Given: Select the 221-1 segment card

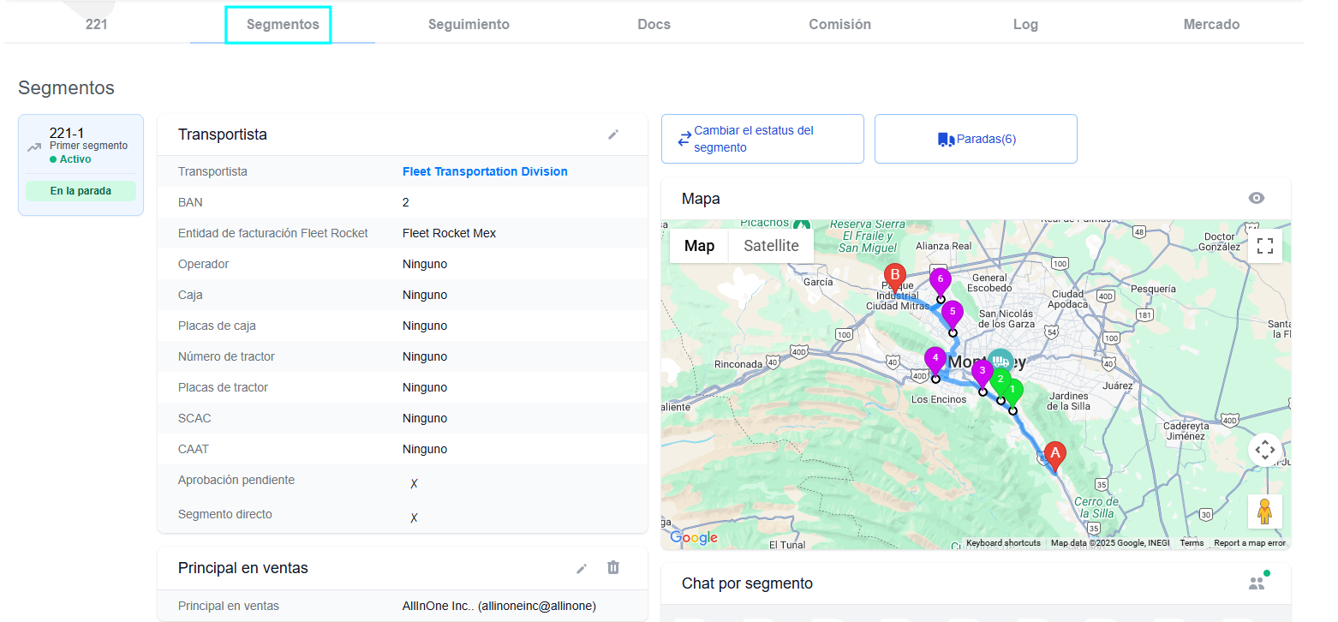Looking at the screenshot, I should click(x=81, y=164).
